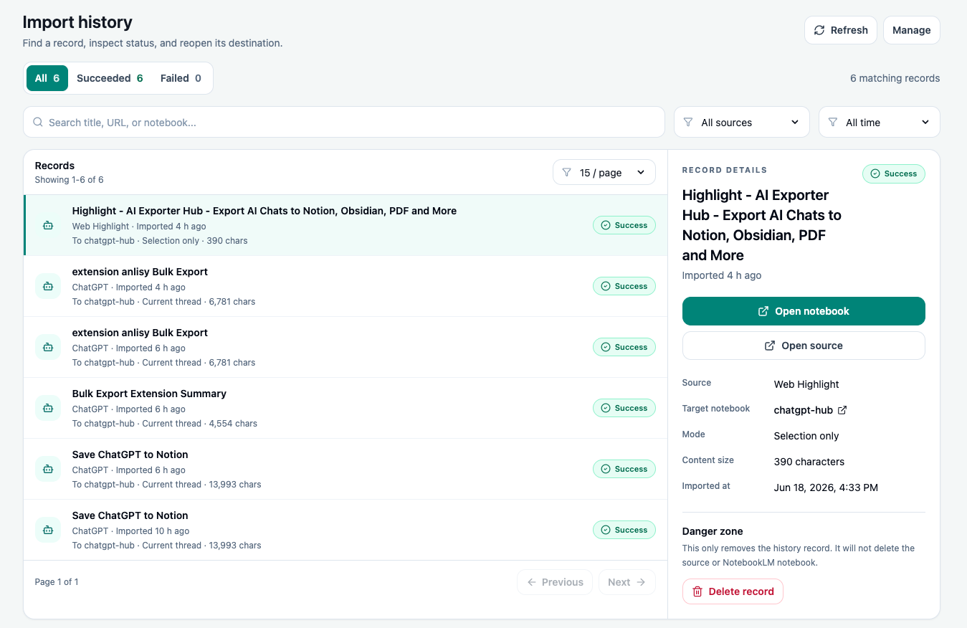Image resolution: width=967 pixels, height=628 pixels.
Task: Click the 'Danger zone' heading
Action: [713, 531]
